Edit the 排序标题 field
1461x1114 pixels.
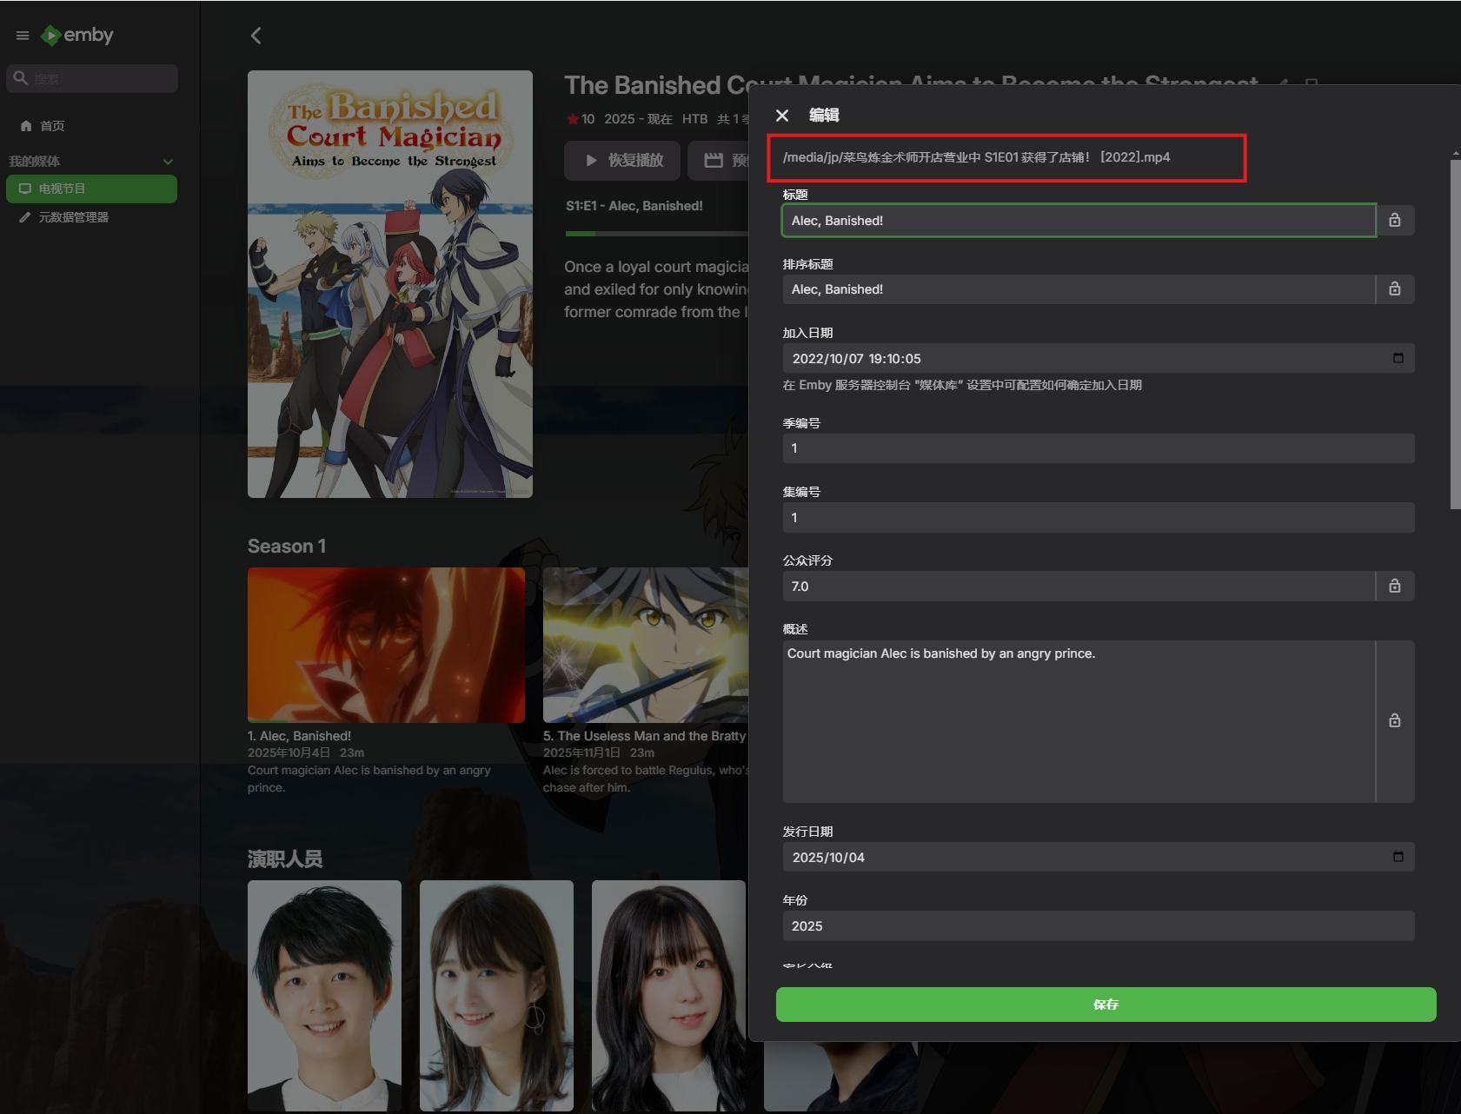coord(1079,289)
